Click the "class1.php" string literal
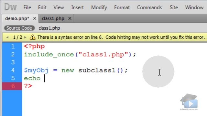Screen dimensions: 207x116 click(103, 54)
